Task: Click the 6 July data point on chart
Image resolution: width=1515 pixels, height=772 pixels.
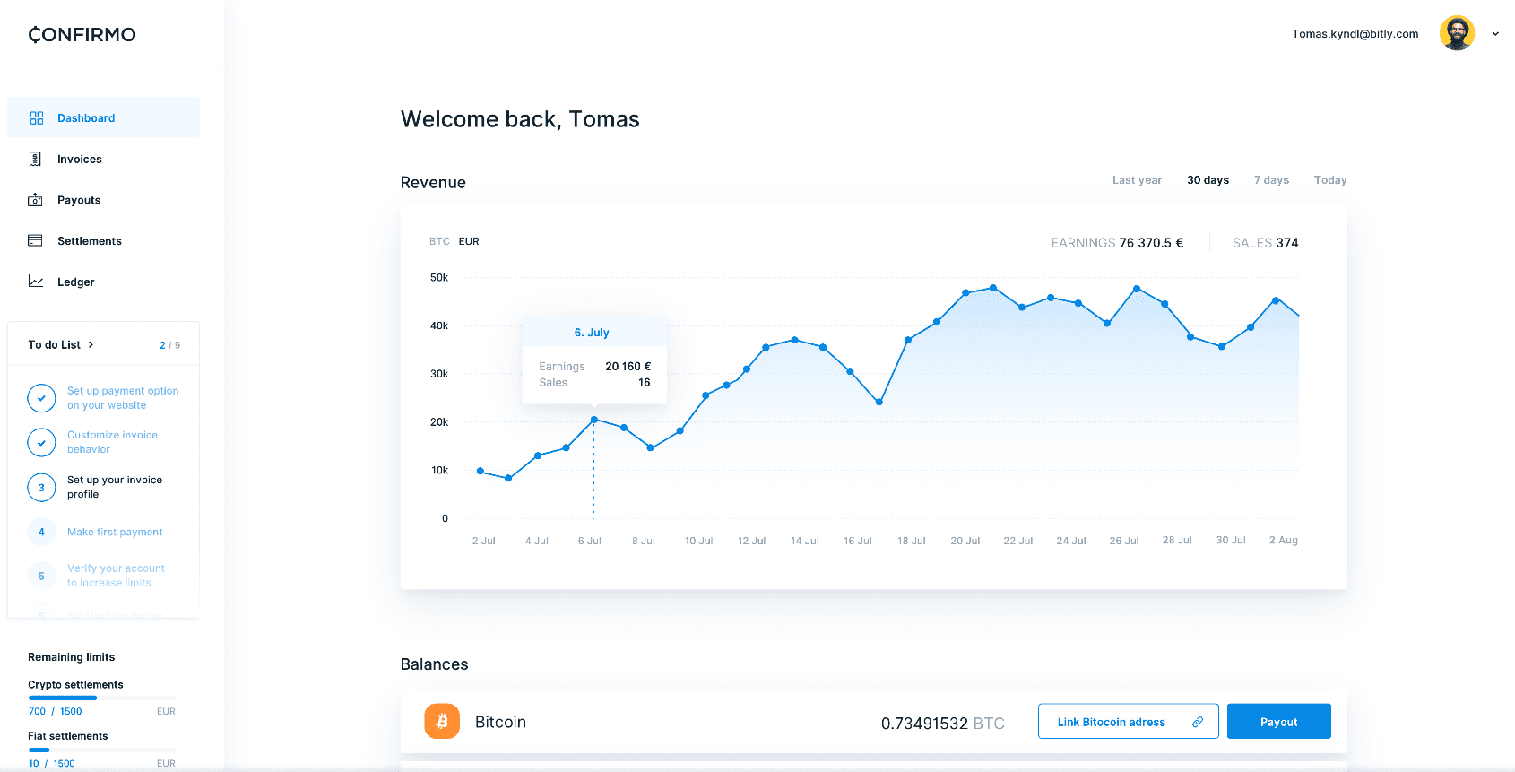Action: [x=593, y=420]
